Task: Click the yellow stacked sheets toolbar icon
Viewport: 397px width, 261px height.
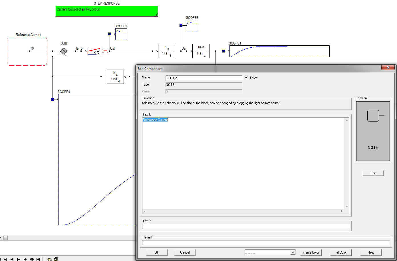Action: click(x=49, y=259)
